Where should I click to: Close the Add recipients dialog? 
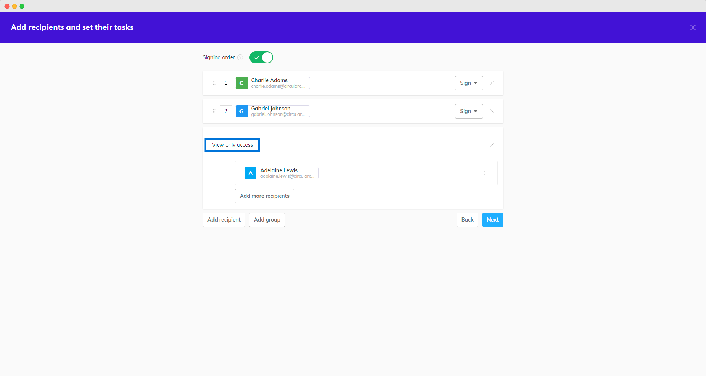pyautogui.click(x=693, y=27)
